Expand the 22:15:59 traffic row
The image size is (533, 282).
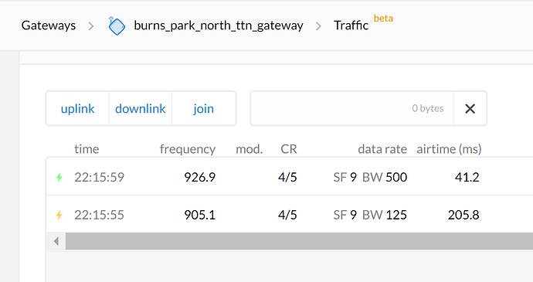pos(290,177)
